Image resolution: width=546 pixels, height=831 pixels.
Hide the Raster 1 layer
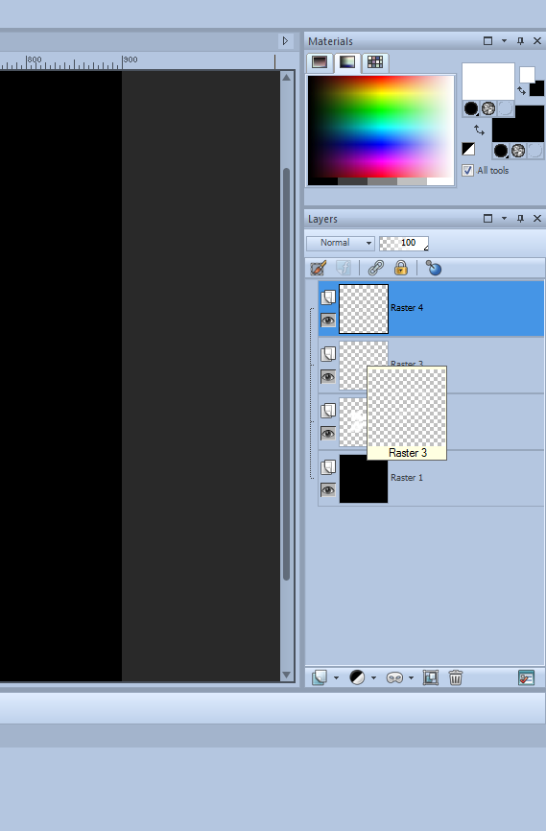coord(328,490)
